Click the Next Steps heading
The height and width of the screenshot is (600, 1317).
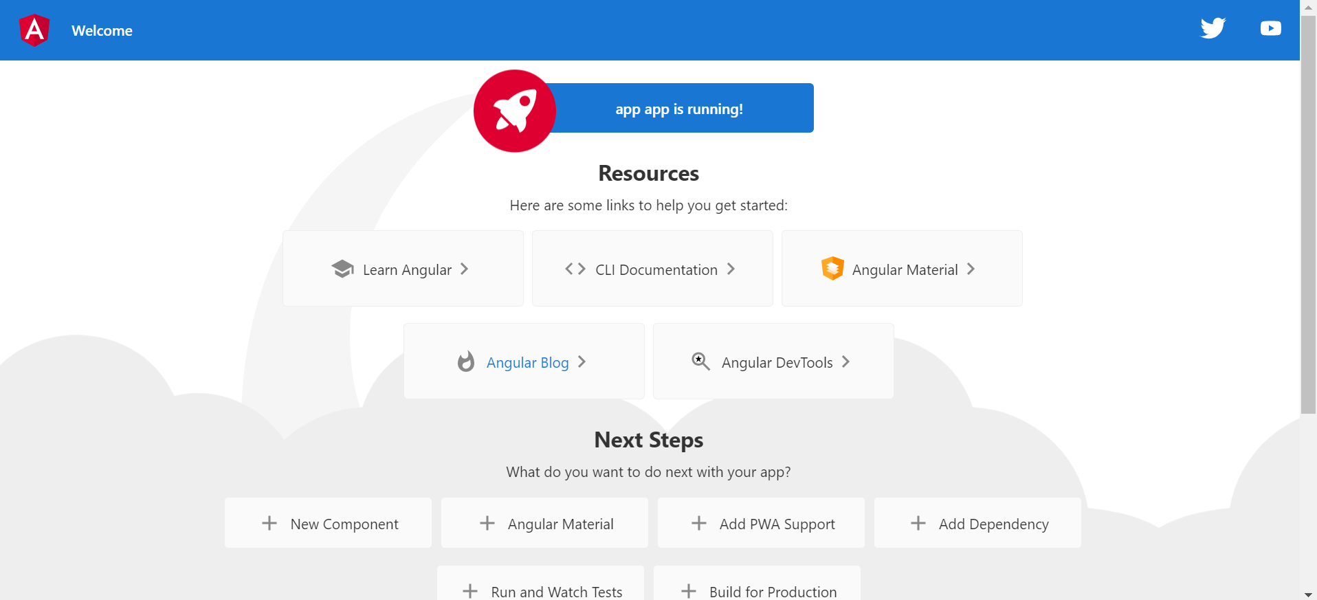(648, 440)
